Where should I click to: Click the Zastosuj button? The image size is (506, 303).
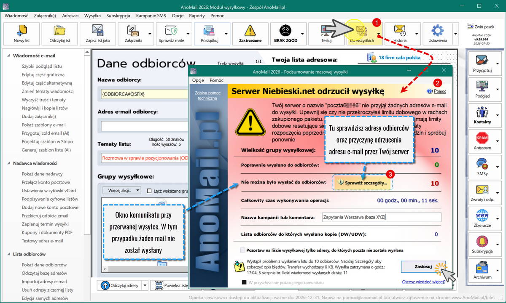click(x=423, y=266)
